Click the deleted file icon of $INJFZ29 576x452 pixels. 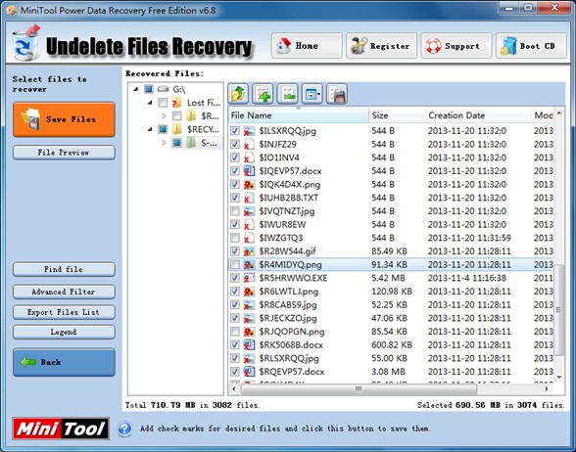coord(249,144)
